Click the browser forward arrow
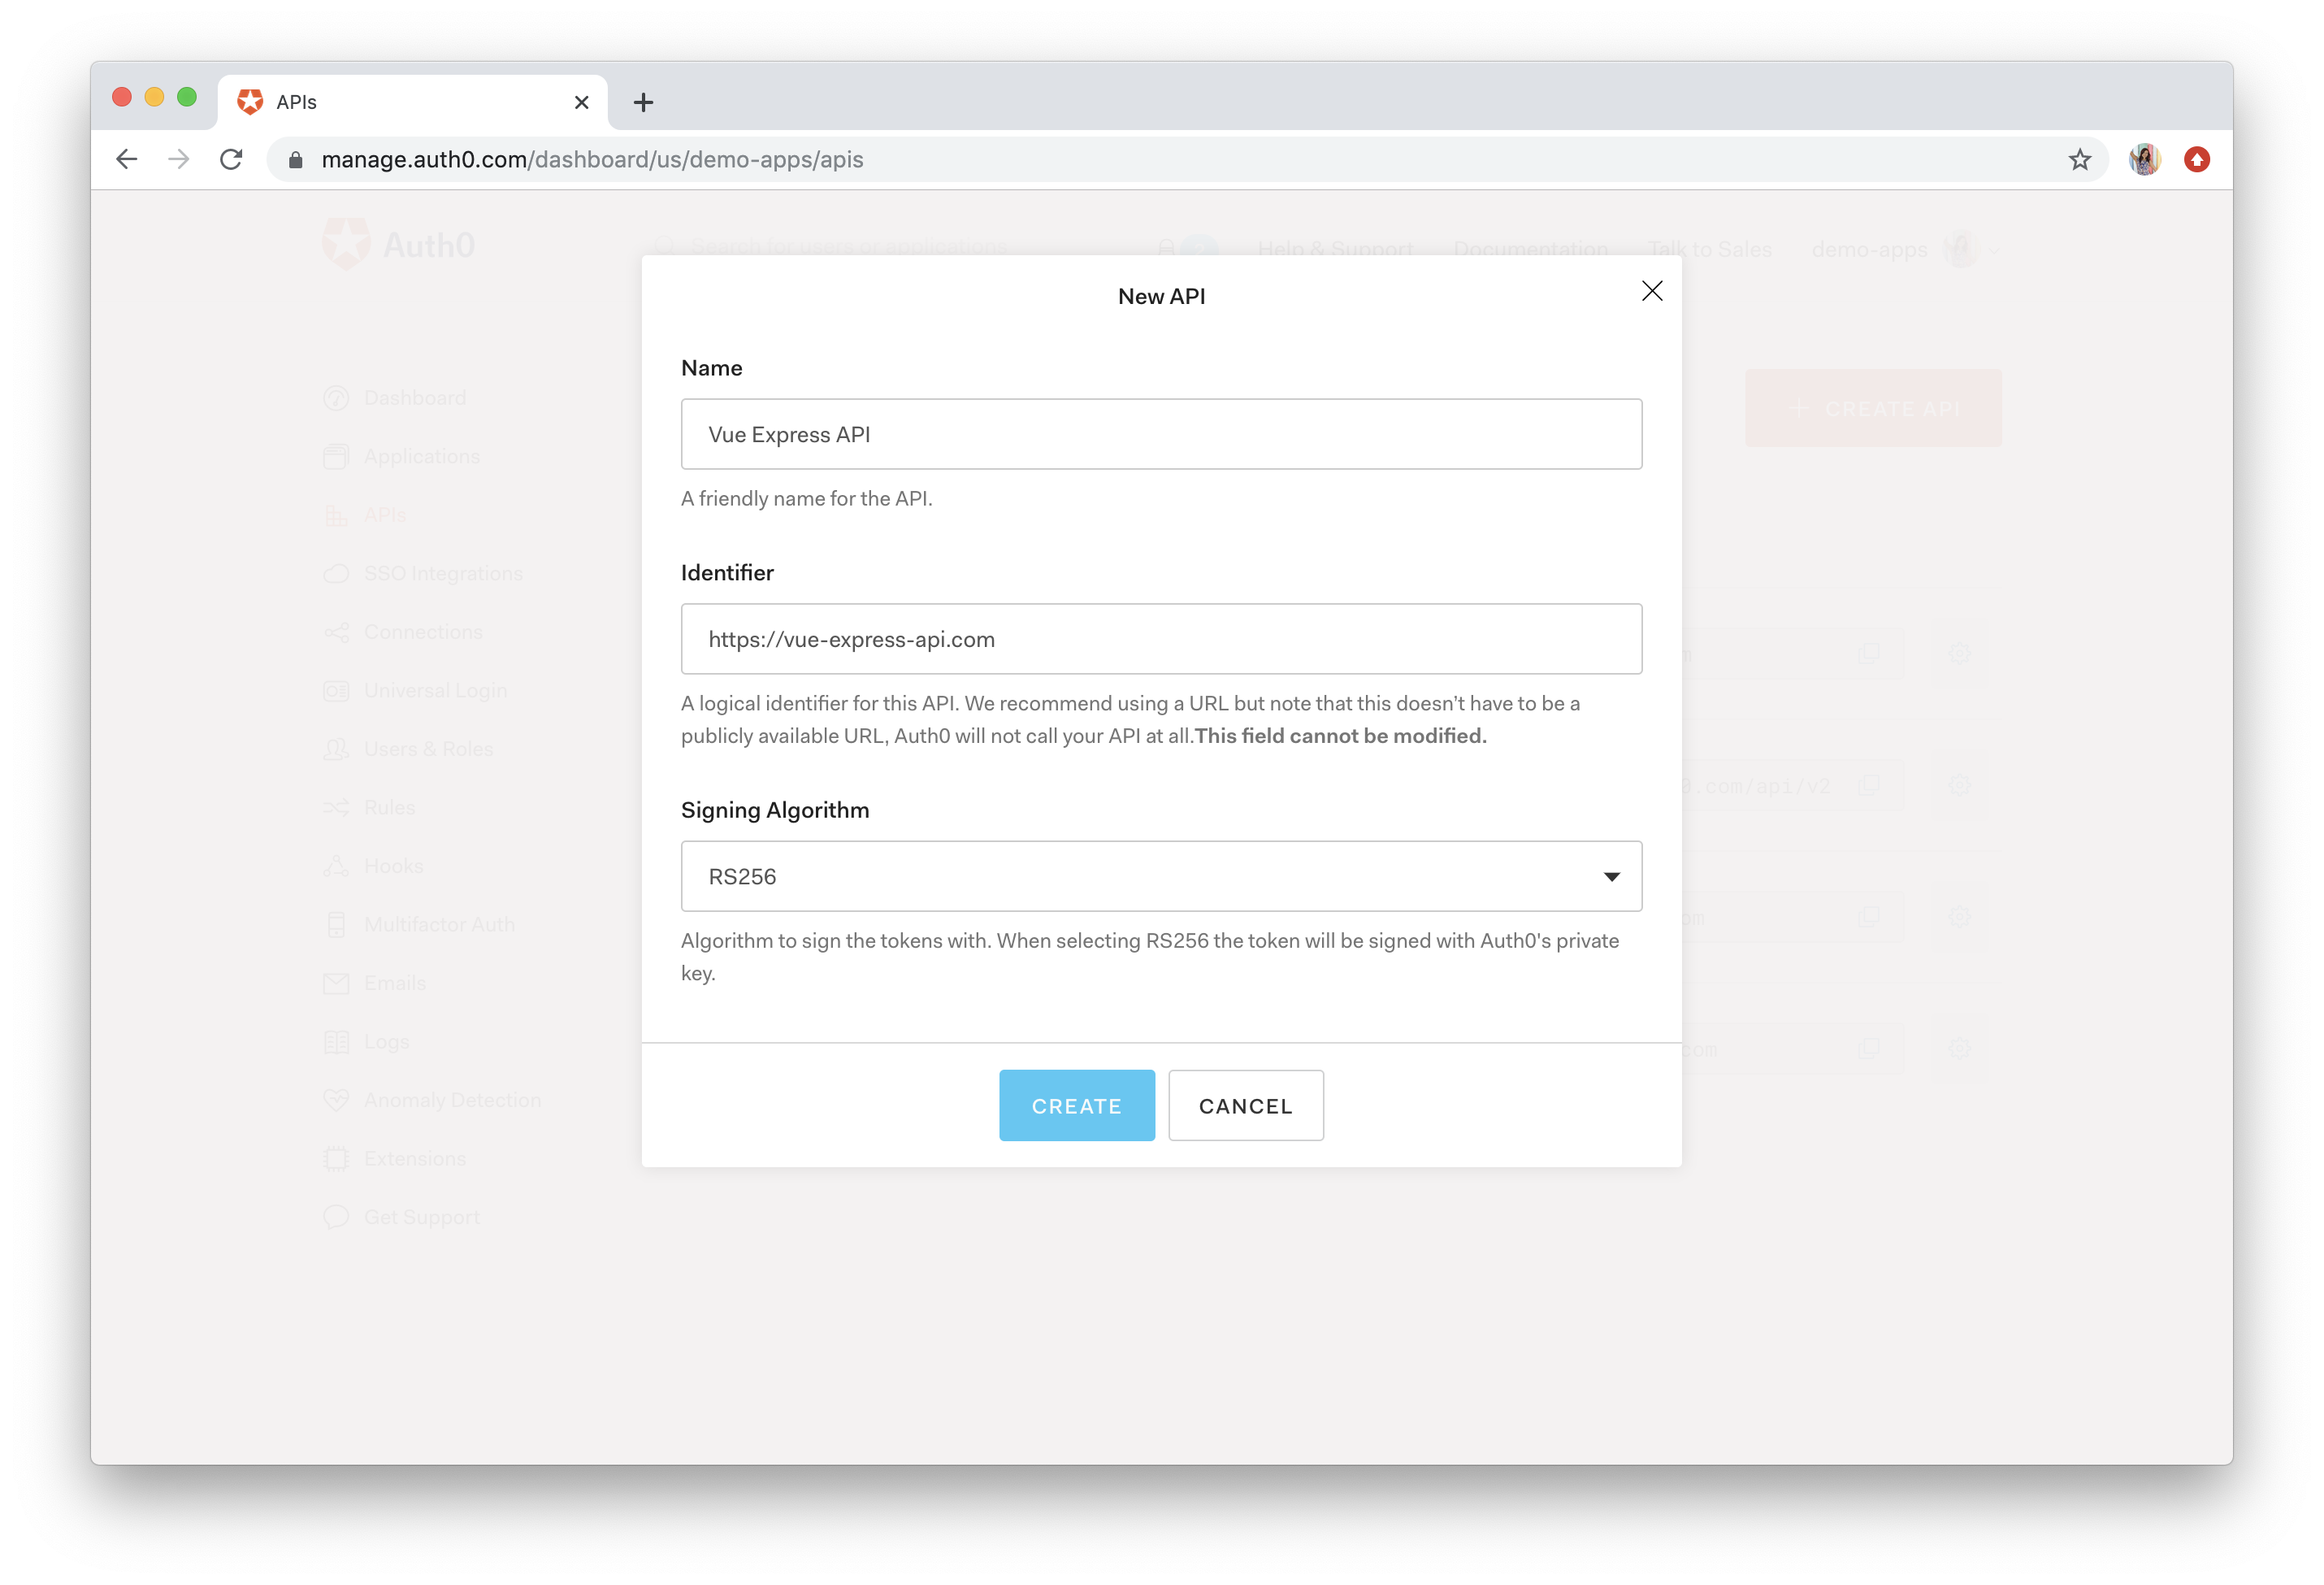This screenshot has width=2324, height=1585. point(179,160)
